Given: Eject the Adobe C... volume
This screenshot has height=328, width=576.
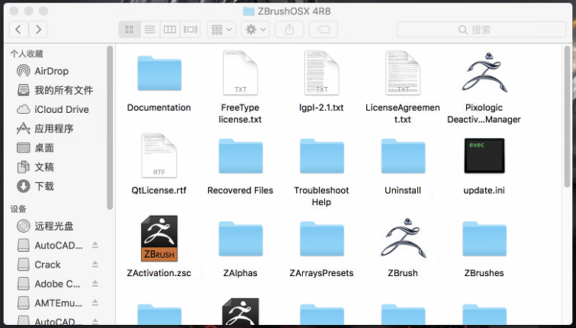Looking at the screenshot, I should click(x=95, y=284).
